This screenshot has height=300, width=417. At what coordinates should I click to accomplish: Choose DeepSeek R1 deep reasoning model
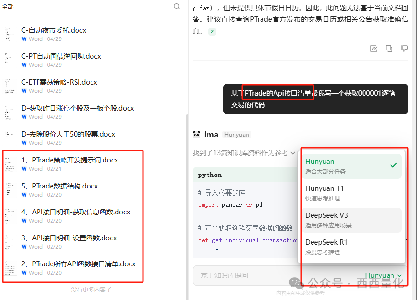coord(352,247)
